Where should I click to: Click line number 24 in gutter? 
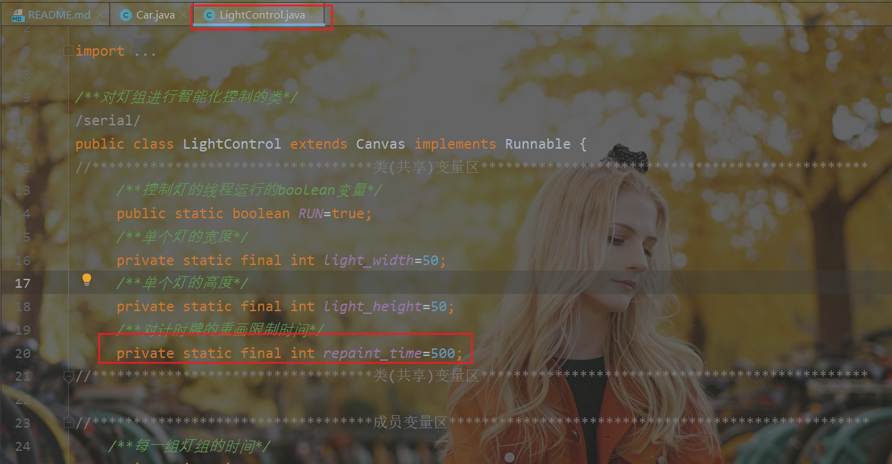click(22, 446)
